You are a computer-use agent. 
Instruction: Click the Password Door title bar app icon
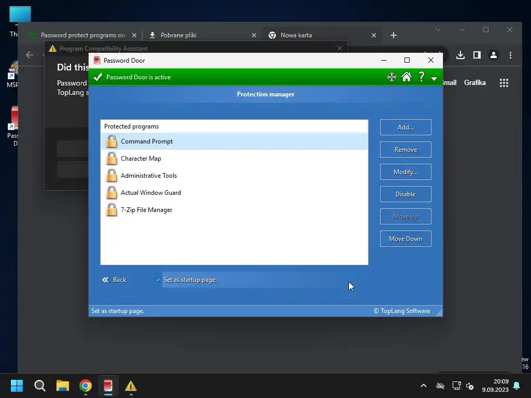click(97, 60)
